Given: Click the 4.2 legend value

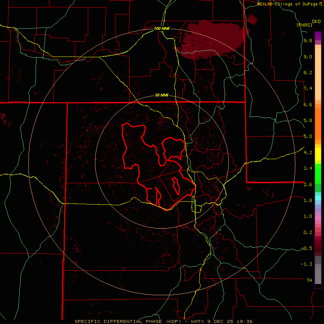Looking at the screenshot, I should 308,152.
